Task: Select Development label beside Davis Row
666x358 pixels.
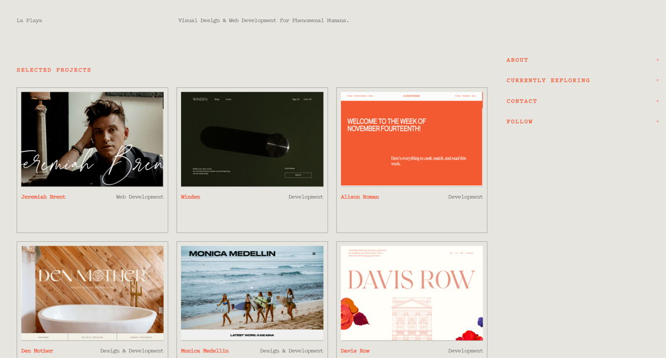Action: pos(466,351)
